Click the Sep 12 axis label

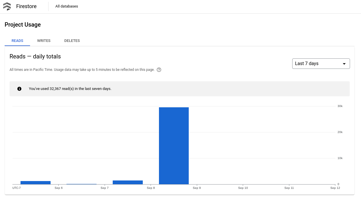[335, 188]
